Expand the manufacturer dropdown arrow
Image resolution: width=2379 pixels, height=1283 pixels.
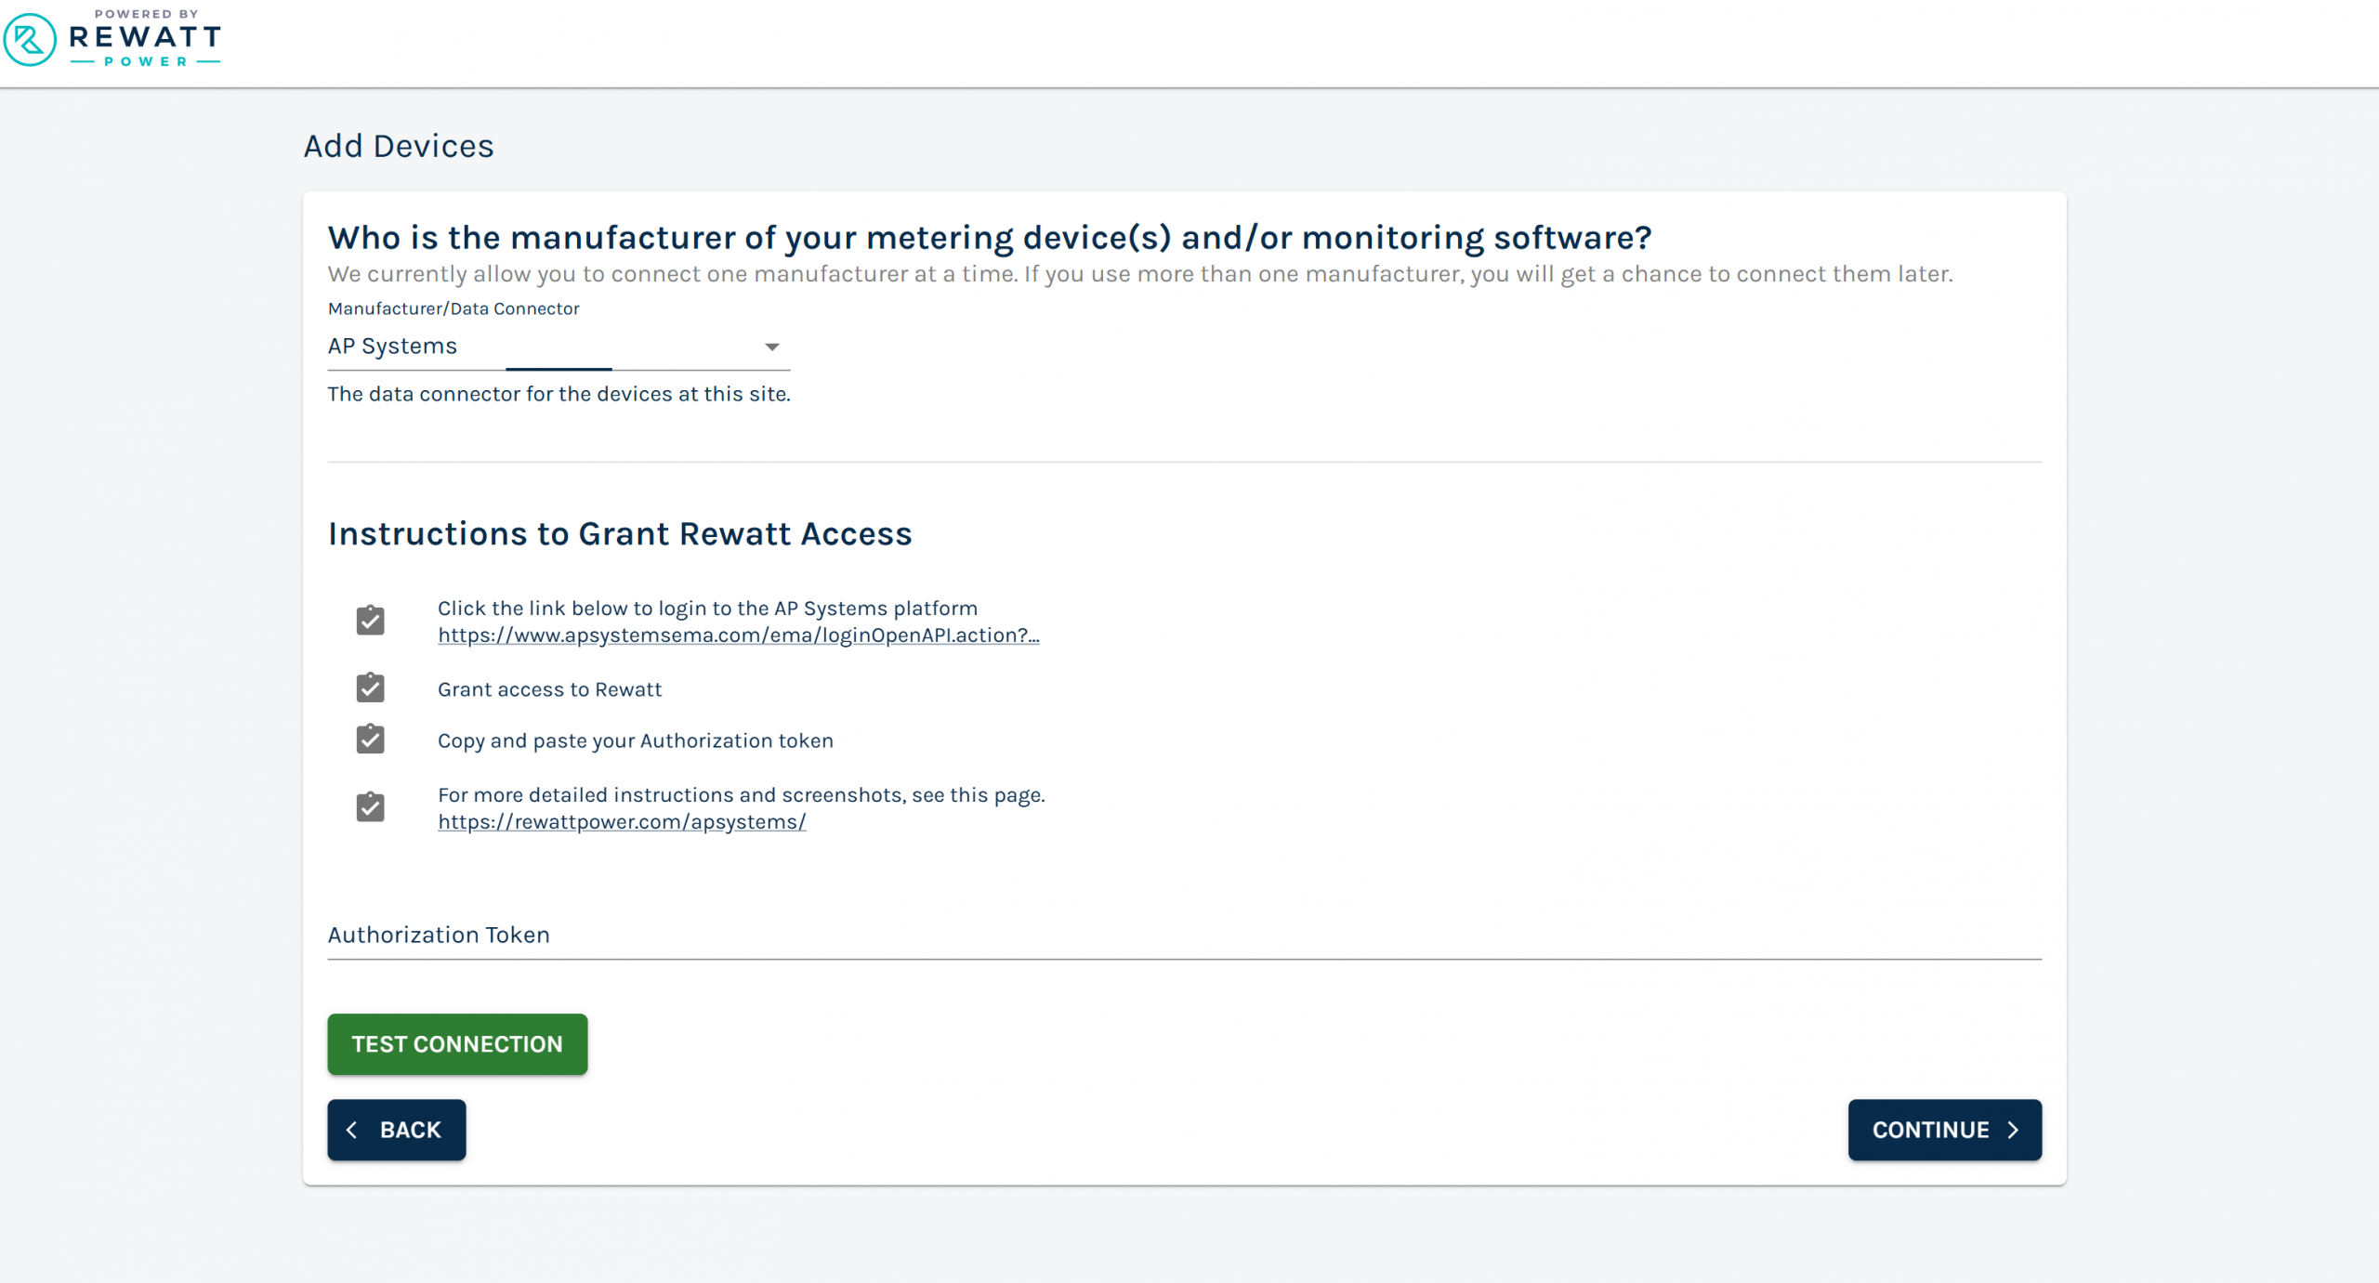[x=771, y=347]
